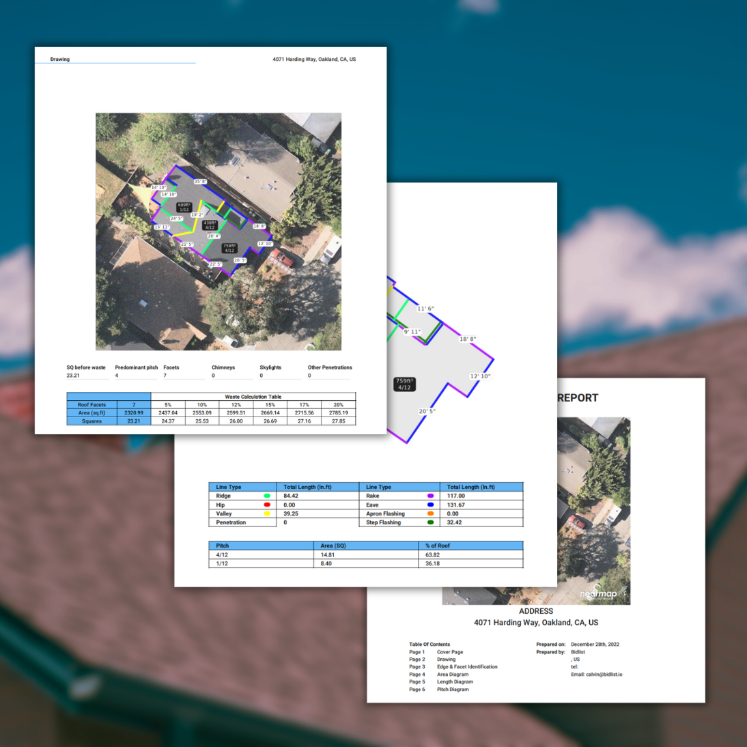Click the dark green Step Flashing dot

[430, 522]
